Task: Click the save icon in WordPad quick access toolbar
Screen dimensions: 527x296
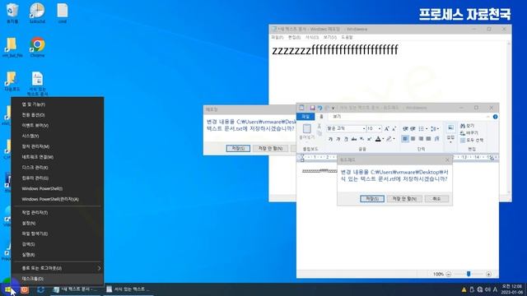Action: tap(312, 108)
